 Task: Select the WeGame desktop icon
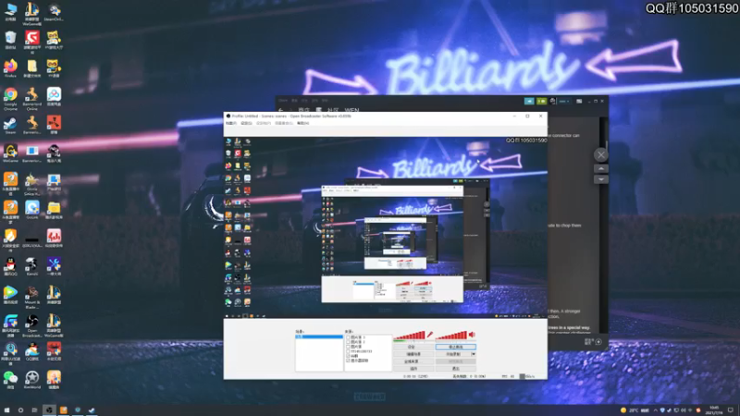click(x=10, y=153)
